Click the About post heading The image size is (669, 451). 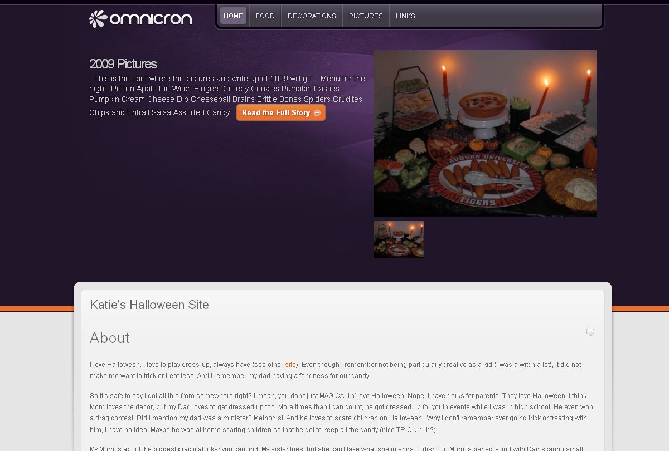pos(110,338)
